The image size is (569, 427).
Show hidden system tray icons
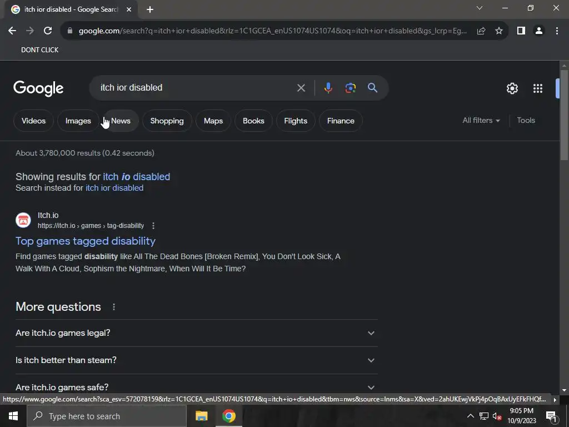point(470,416)
